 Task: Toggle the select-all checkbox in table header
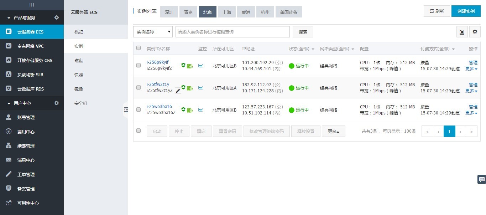point(139,48)
